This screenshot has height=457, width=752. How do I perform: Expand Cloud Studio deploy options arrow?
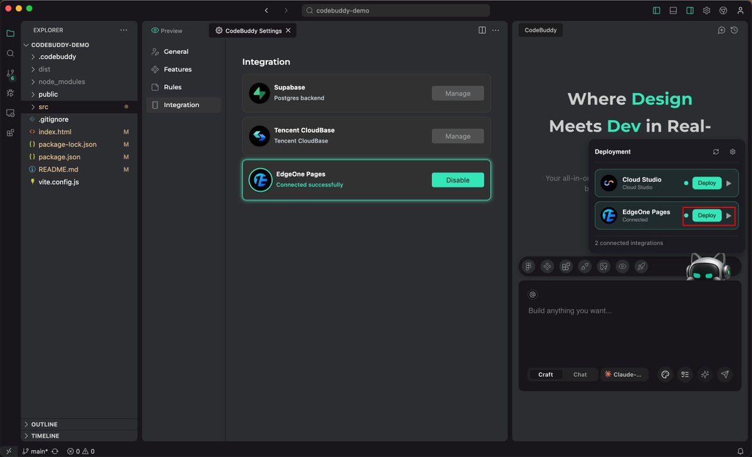[729, 183]
